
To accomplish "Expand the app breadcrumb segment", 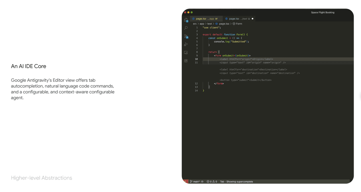I will (x=202, y=24).
